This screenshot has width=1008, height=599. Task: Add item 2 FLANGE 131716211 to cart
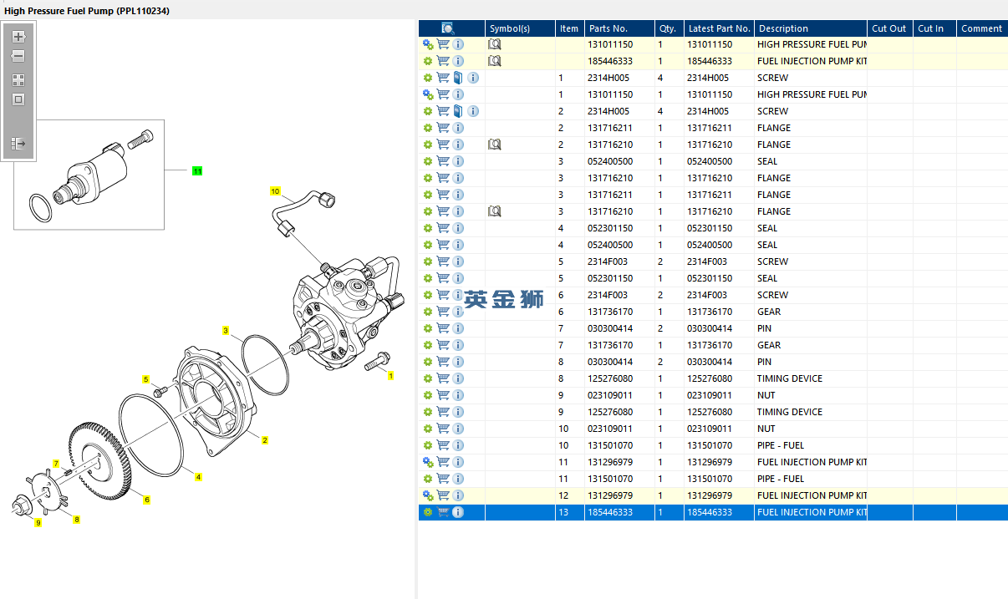(x=443, y=128)
